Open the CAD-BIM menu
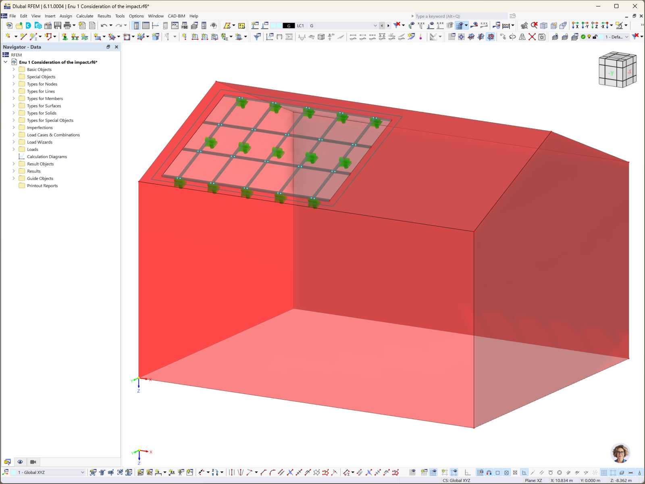645x484 pixels. [177, 16]
